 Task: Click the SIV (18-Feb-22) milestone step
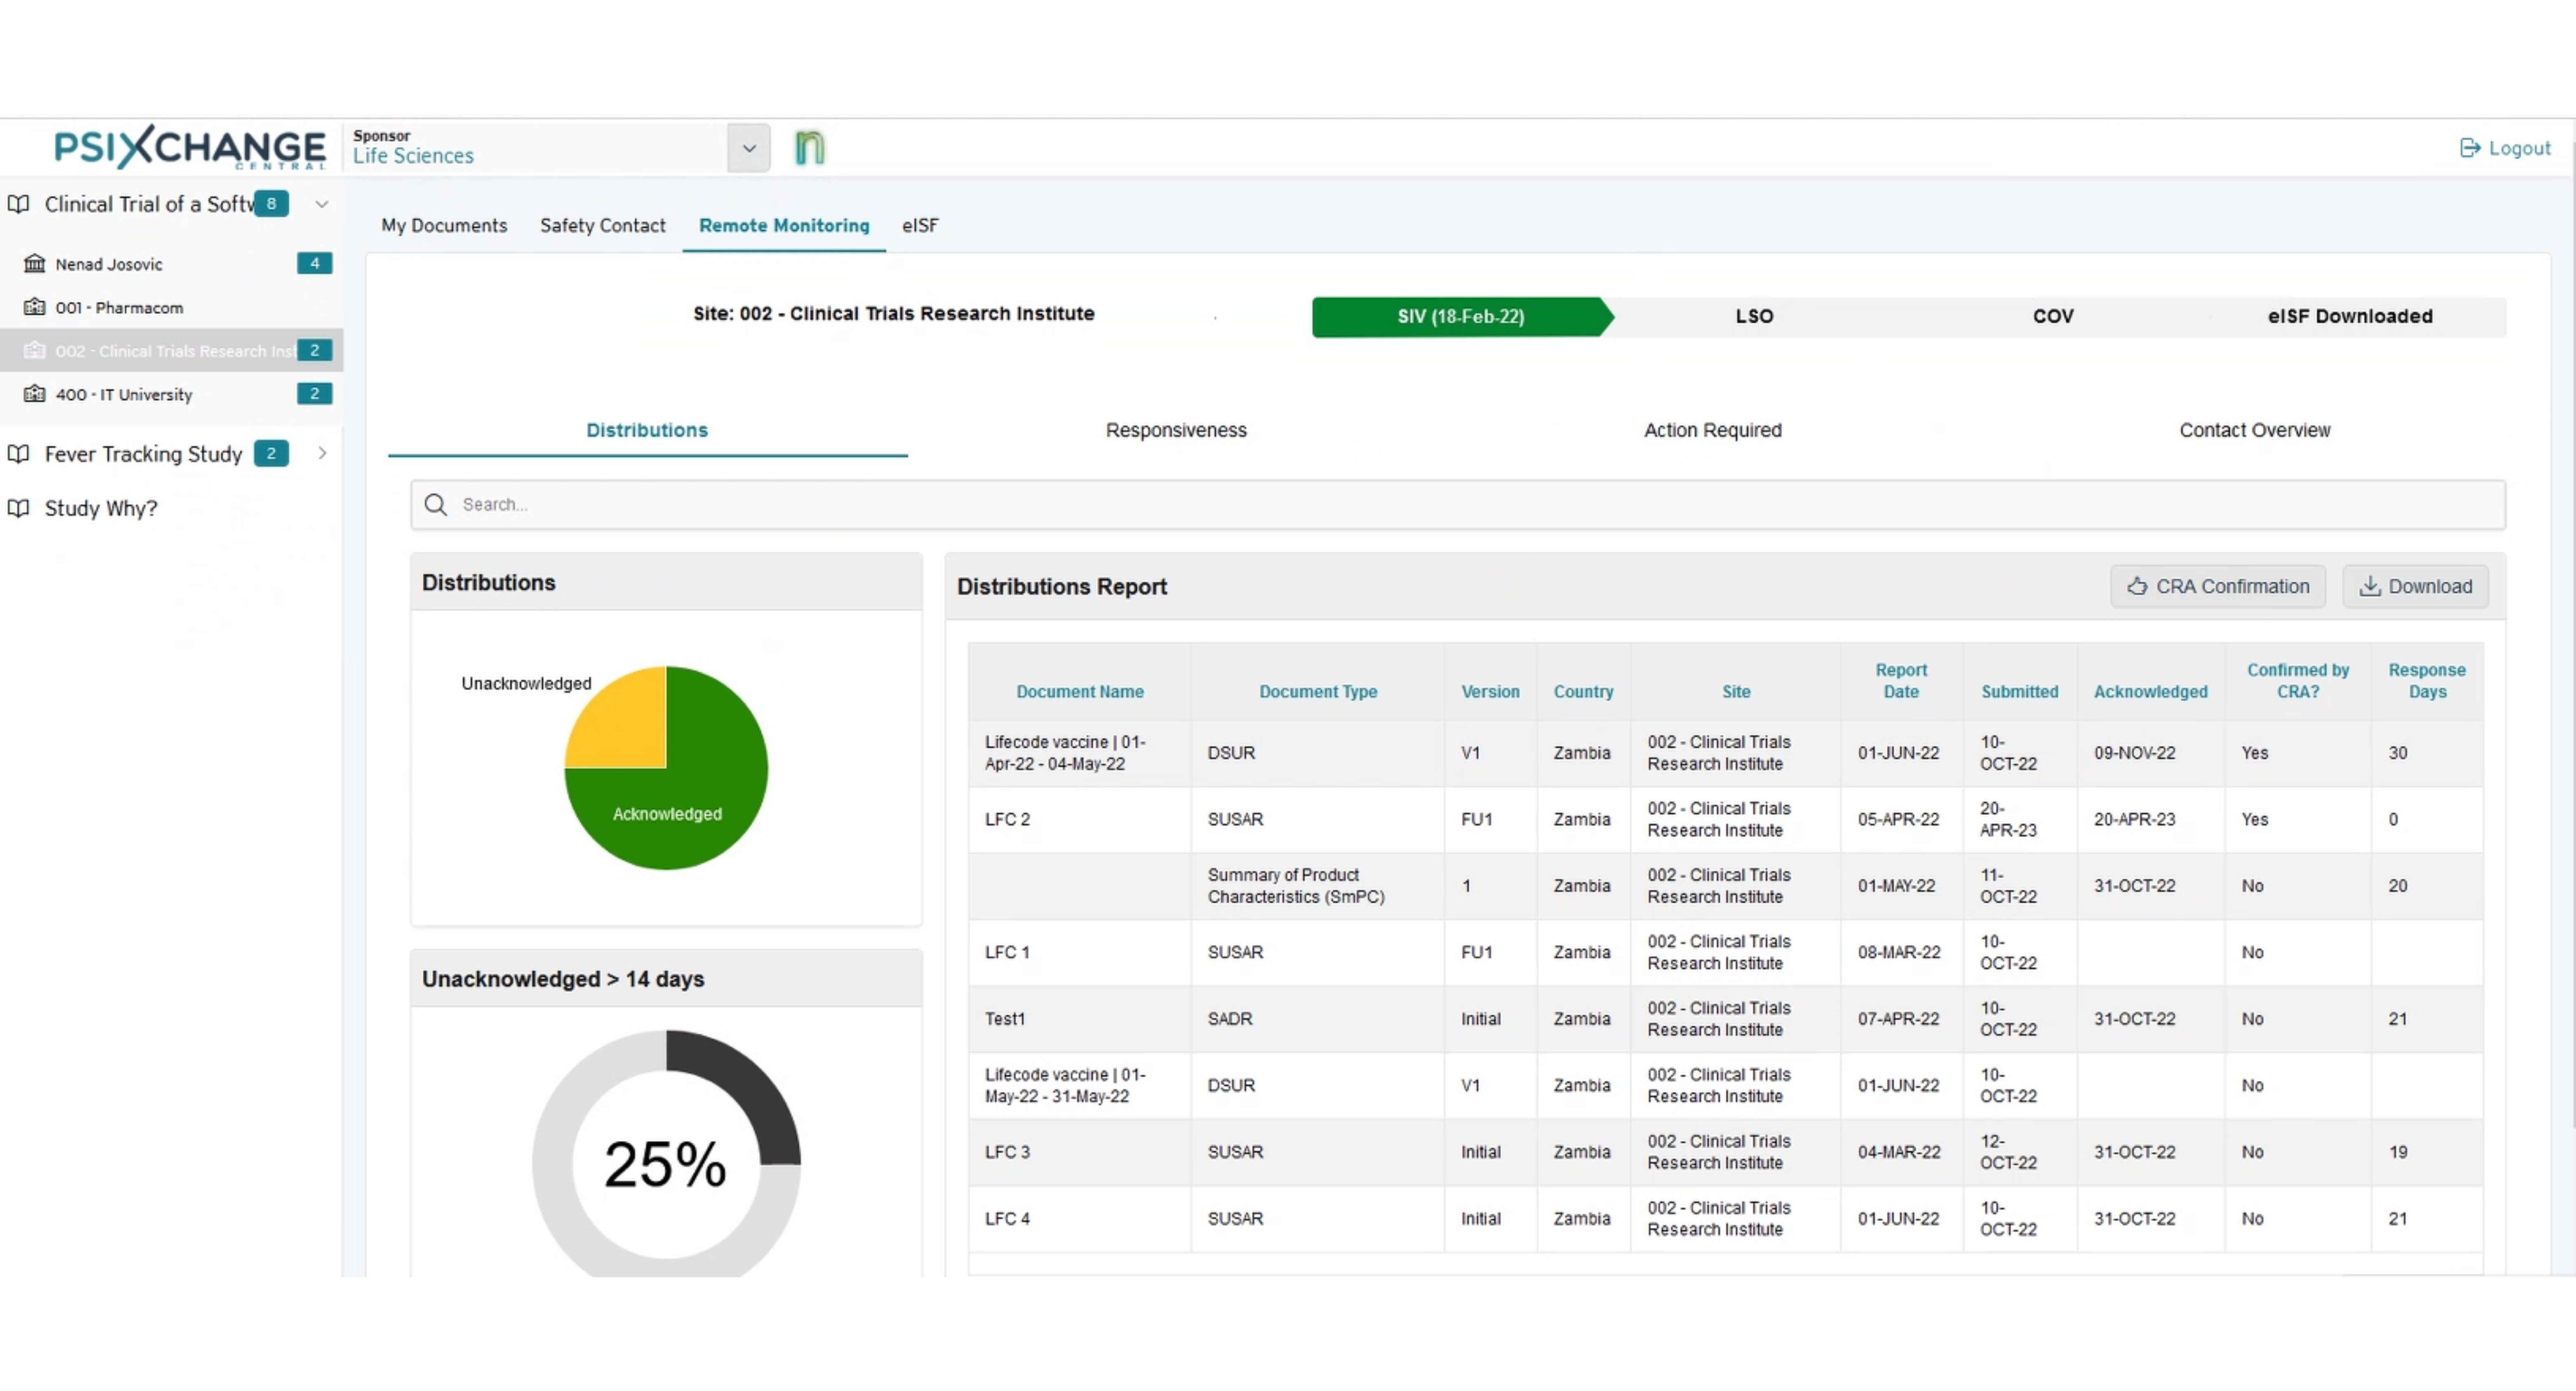[1461, 317]
